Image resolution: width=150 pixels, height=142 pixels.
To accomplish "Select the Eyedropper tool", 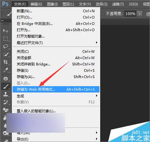I will 6,70.
